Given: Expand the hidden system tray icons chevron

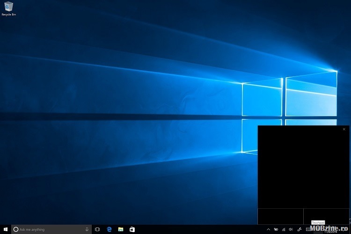Looking at the screenshot, I should (269, 229).
